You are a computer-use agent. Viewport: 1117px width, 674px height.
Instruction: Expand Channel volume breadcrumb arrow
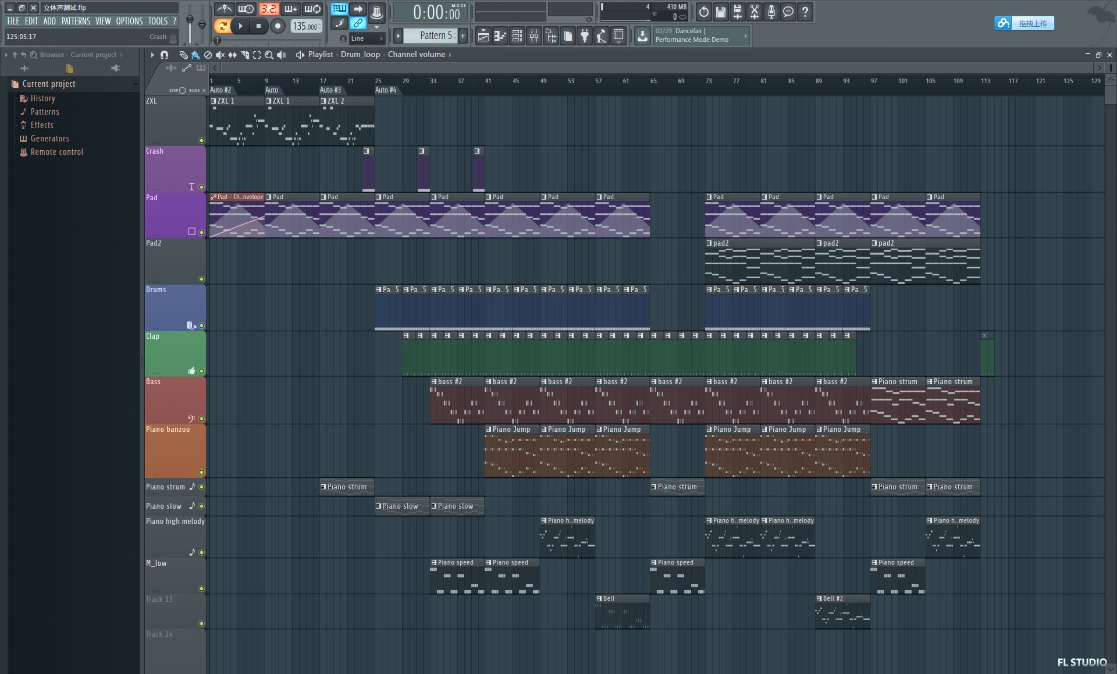coord(450,55)
